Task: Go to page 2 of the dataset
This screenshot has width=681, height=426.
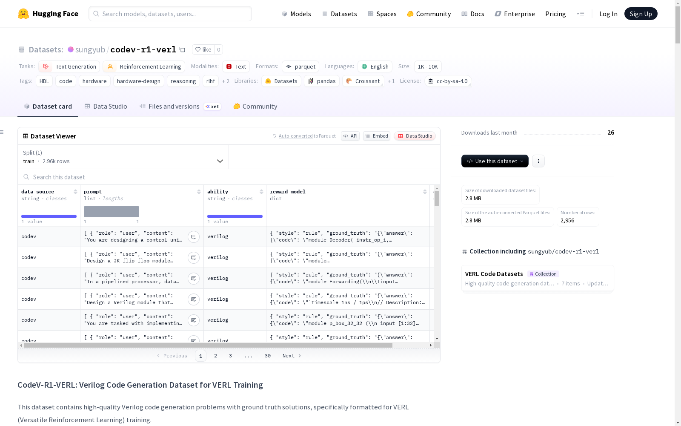Action: pyautogui.click(x=216, y=356)
